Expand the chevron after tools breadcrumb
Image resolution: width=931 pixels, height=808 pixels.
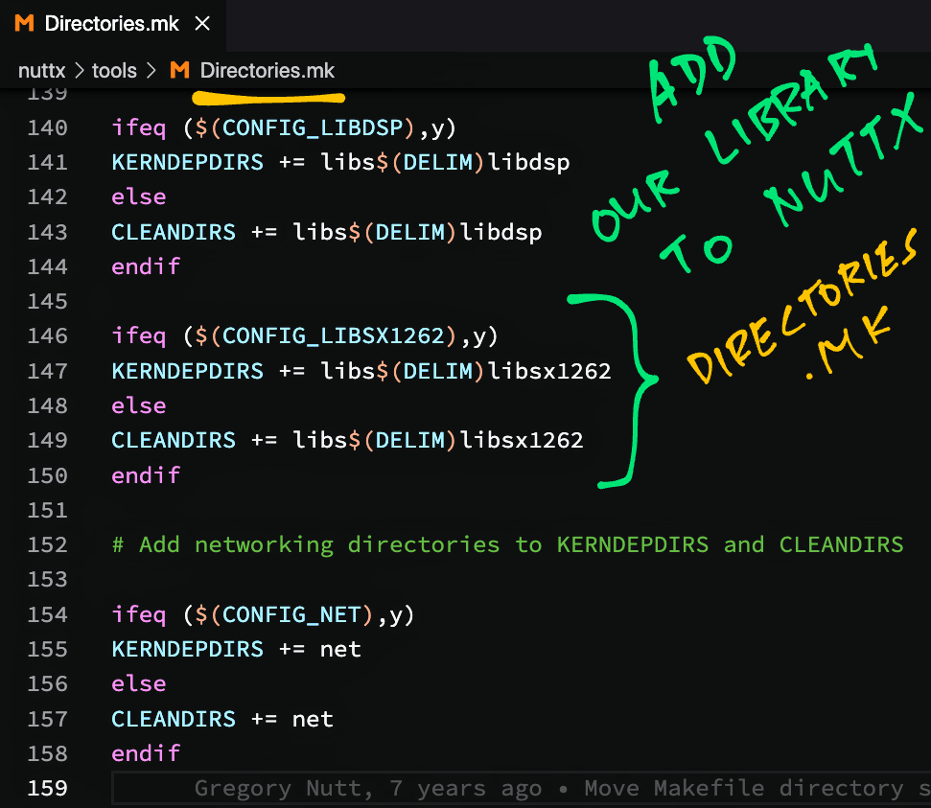[152, 71]
